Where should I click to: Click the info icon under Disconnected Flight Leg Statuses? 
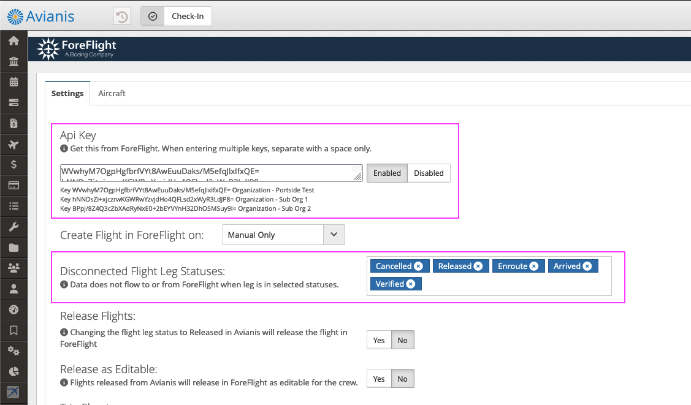tap(64, 284)
